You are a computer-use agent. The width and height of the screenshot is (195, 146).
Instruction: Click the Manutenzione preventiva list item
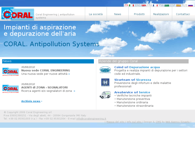[x=133, y=99]
